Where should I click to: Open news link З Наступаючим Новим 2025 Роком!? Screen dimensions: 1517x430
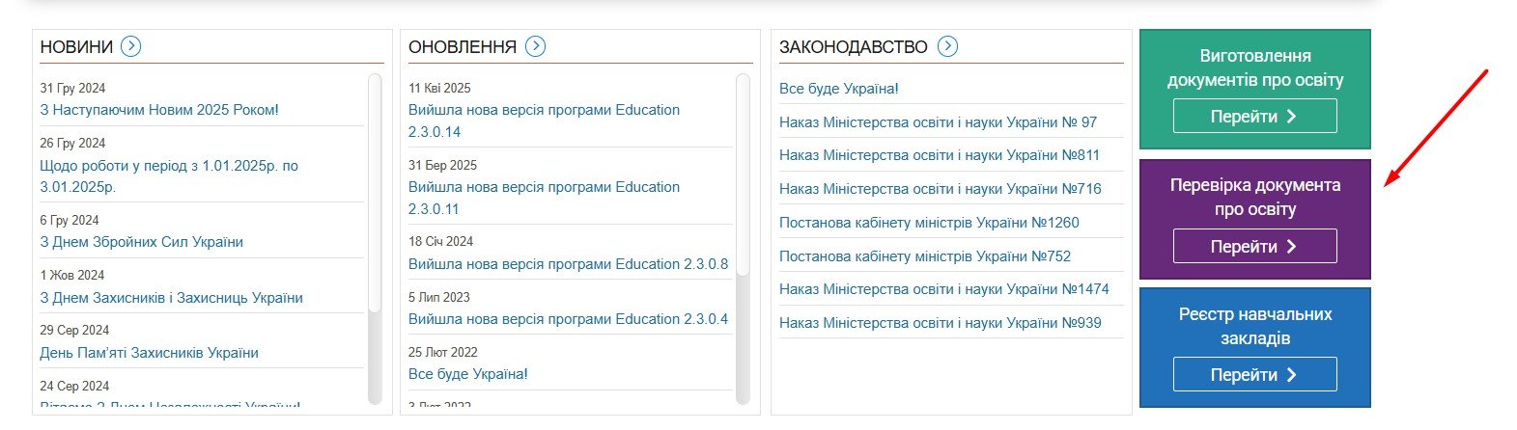coord(159,110)
